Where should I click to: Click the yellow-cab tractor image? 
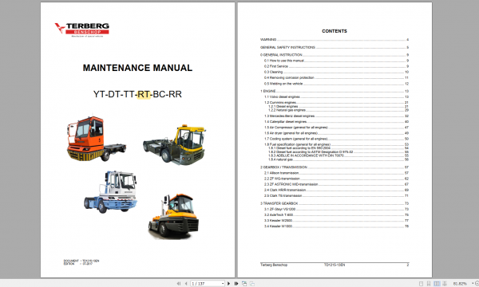[174, 144]
